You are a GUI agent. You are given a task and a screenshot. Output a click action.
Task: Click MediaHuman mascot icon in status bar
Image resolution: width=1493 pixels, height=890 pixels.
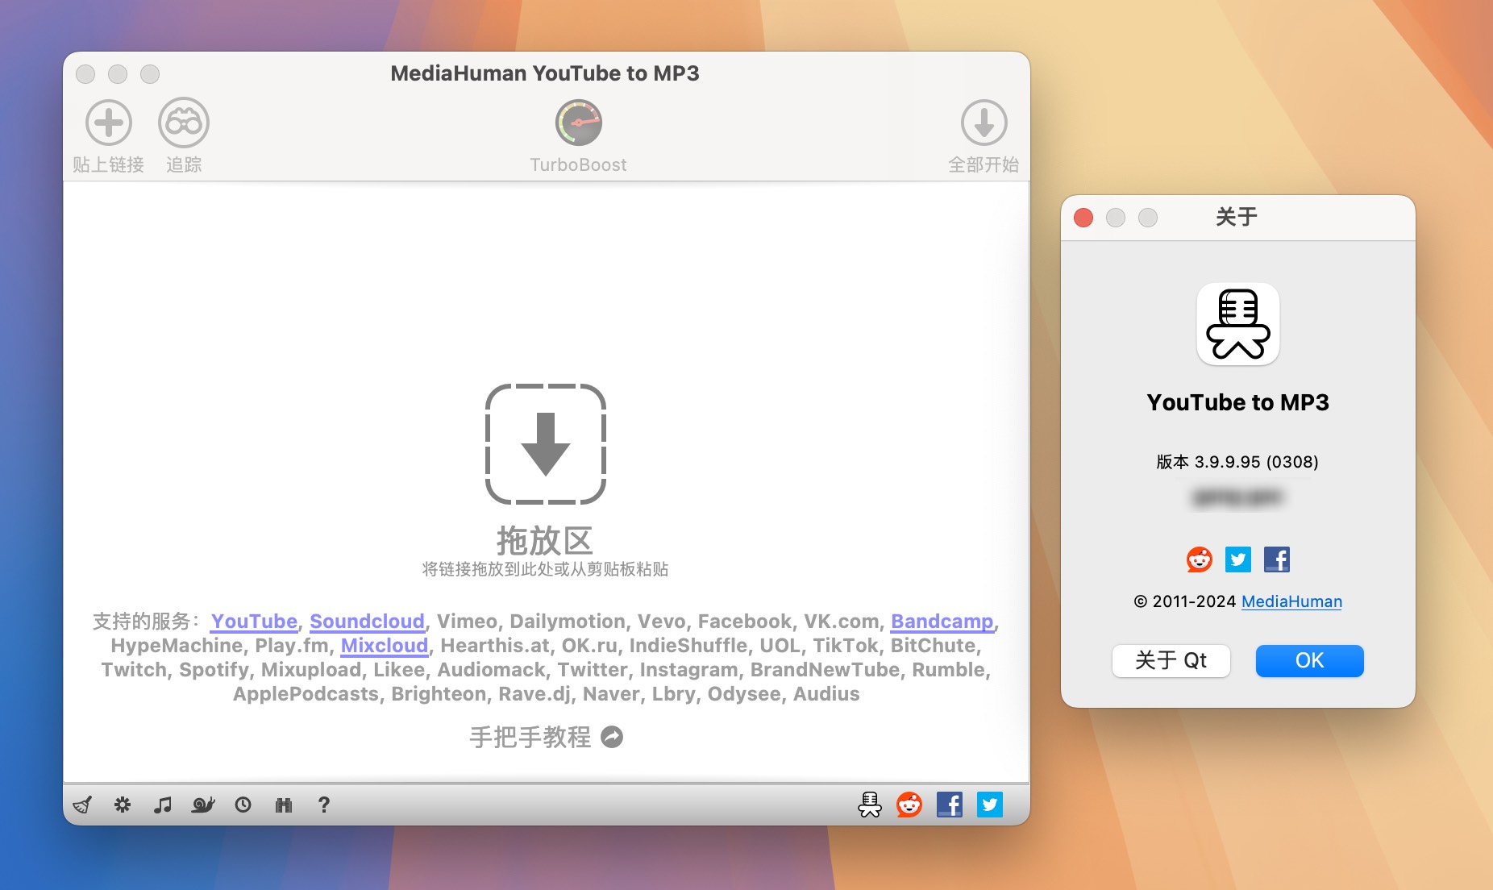coord(870,805)
